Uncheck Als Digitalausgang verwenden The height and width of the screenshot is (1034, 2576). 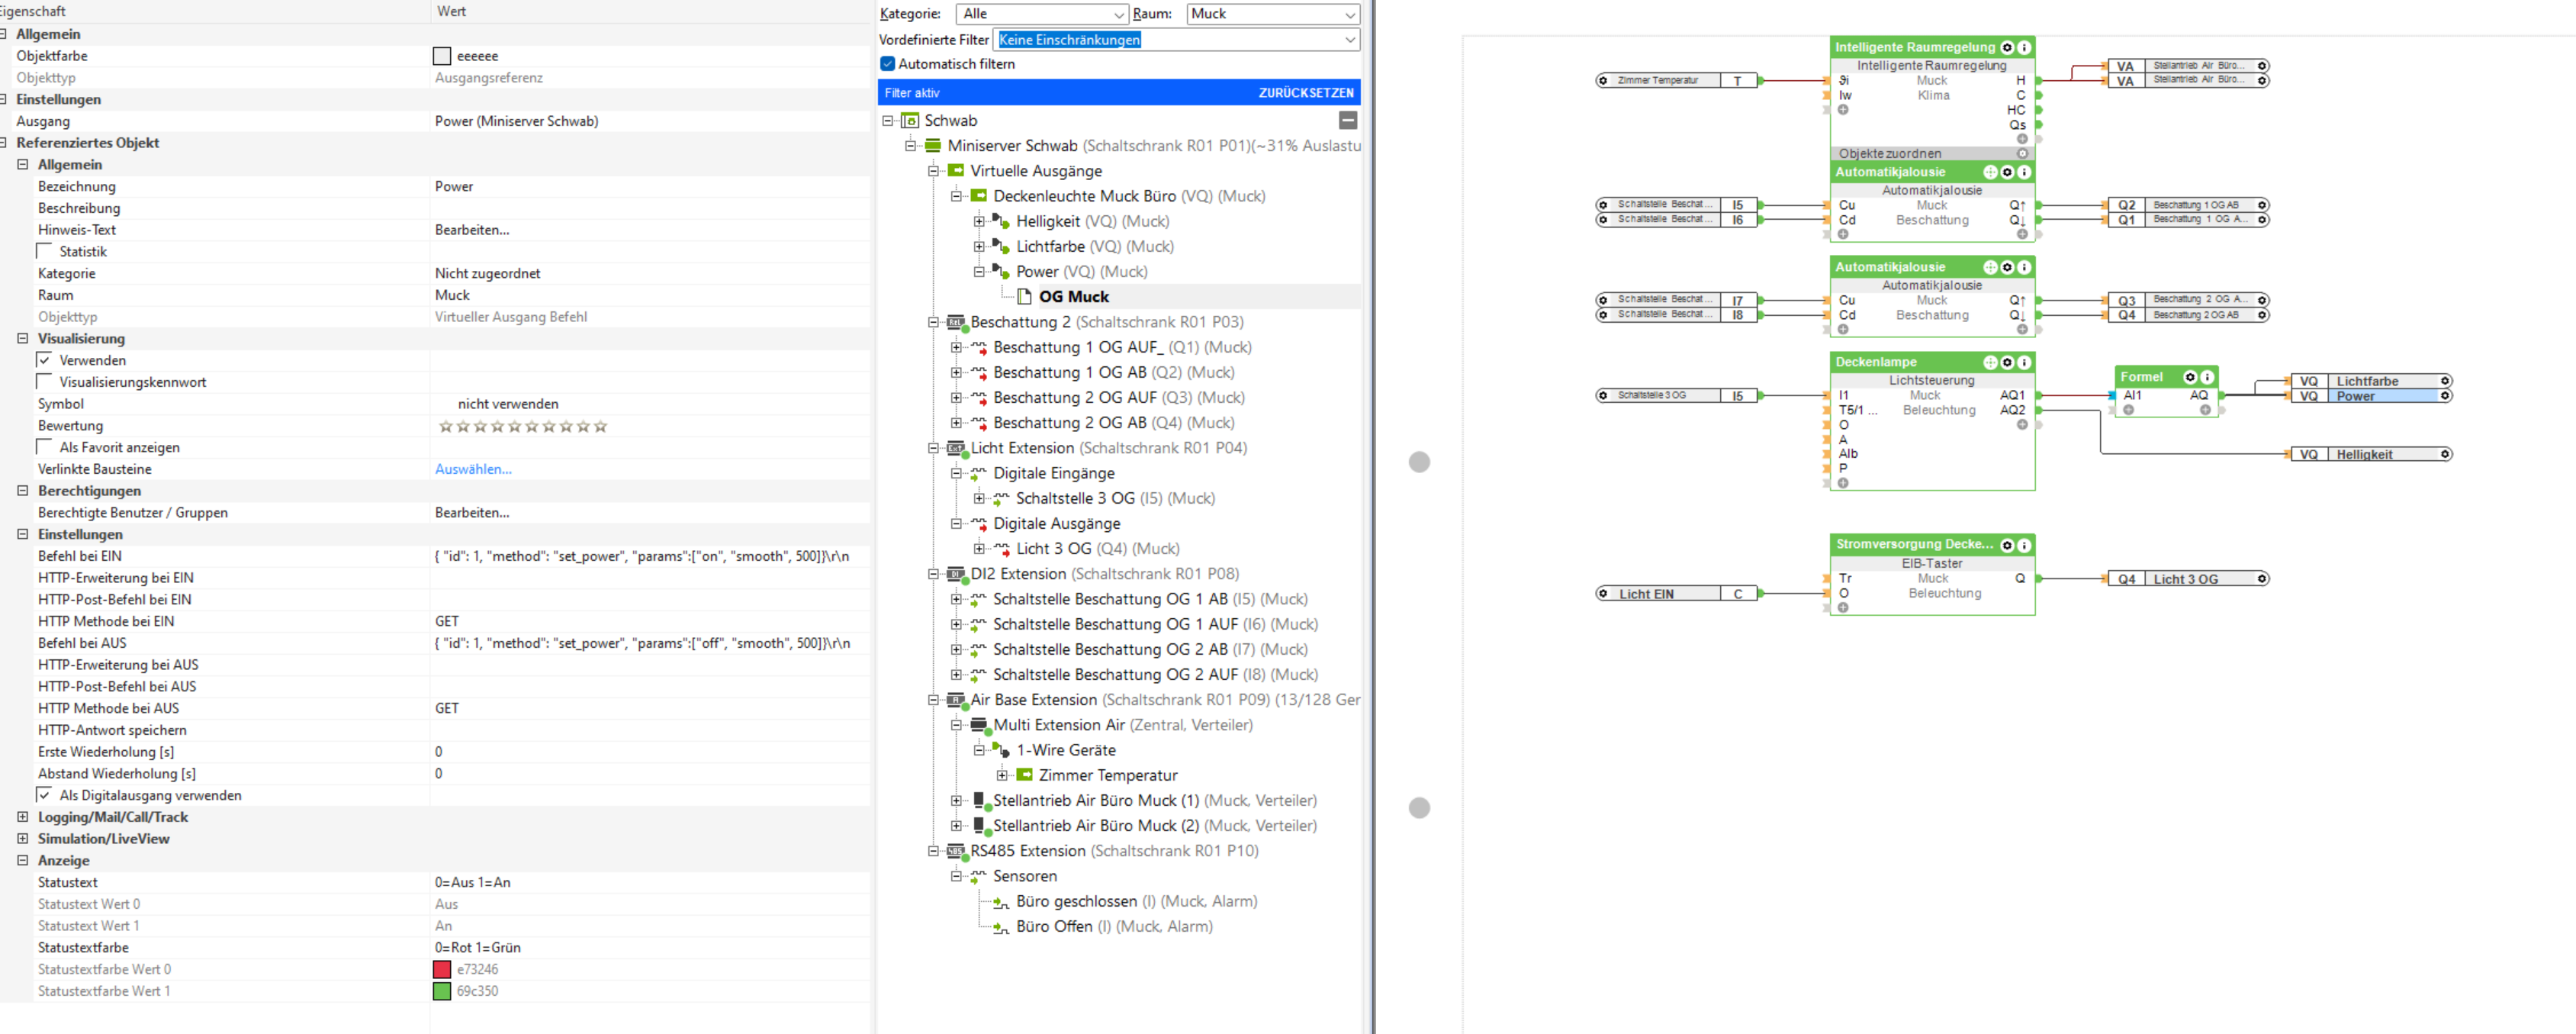45,795
